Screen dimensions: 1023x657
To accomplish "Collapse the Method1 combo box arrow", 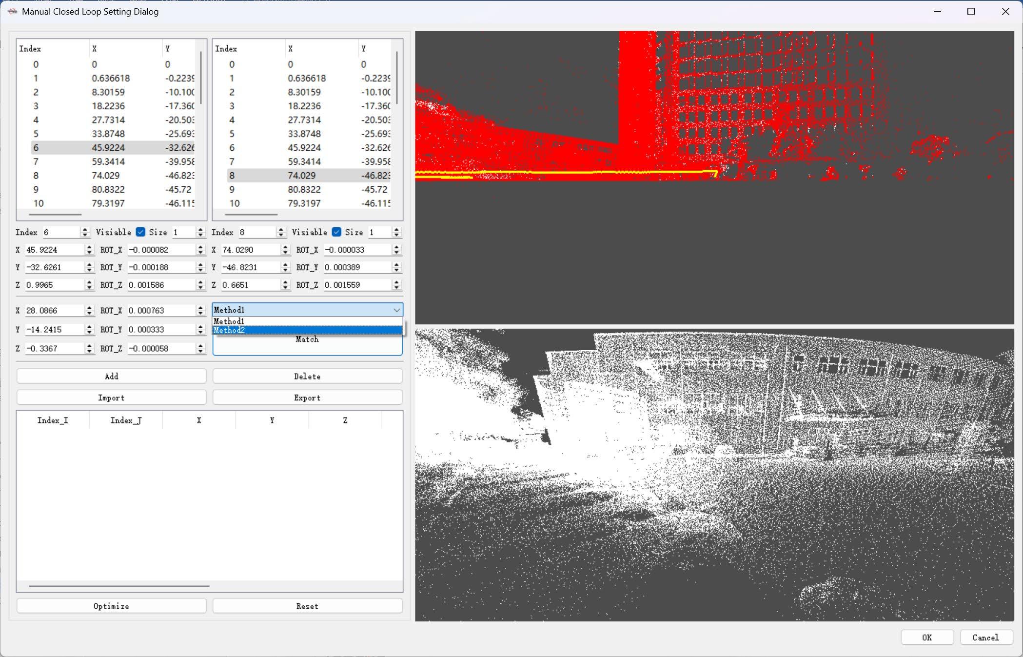I will pos(396,310).
